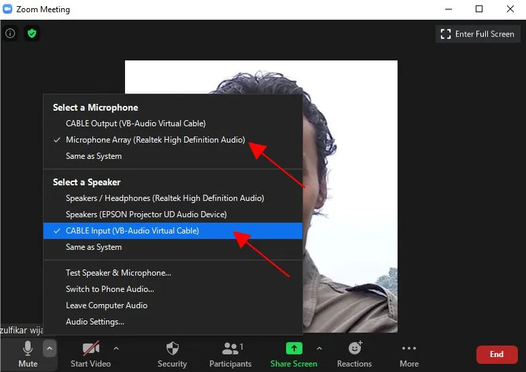The image size is (526, 372).
Task: Open Audio Settings...
Action: [x=173, y=322]
